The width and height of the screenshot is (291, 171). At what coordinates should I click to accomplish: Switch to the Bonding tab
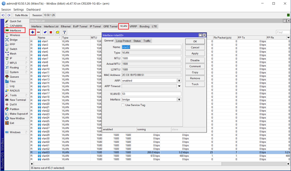tap(144, 27)
